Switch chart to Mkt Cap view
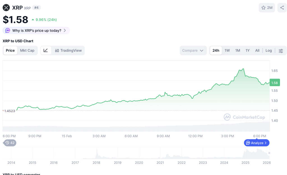Viewport: 287px width, 175px height. pyautogui.click(x=27, y=51)
